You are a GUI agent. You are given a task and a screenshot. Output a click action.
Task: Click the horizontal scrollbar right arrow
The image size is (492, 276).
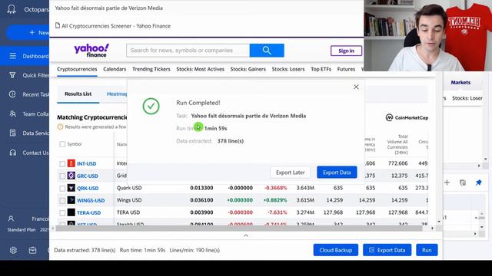(x=432, y=228)
